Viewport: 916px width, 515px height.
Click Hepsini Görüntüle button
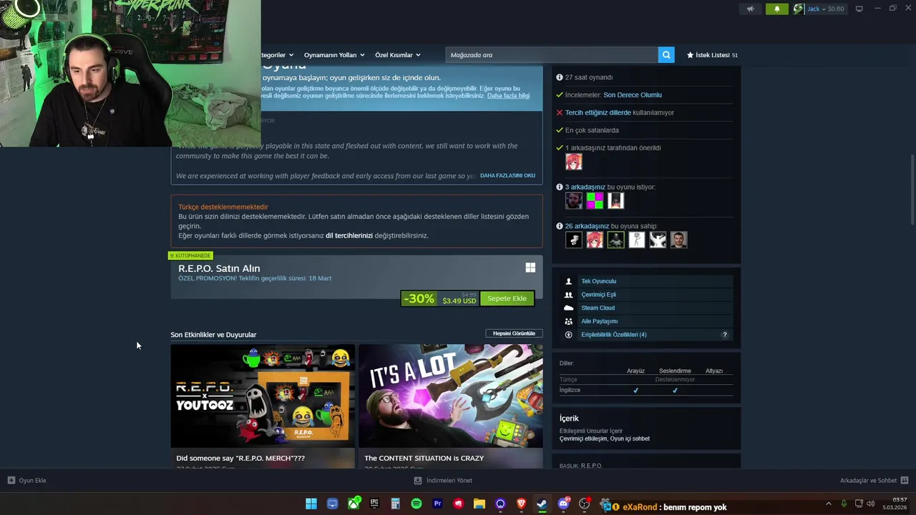tap(514, 333)
